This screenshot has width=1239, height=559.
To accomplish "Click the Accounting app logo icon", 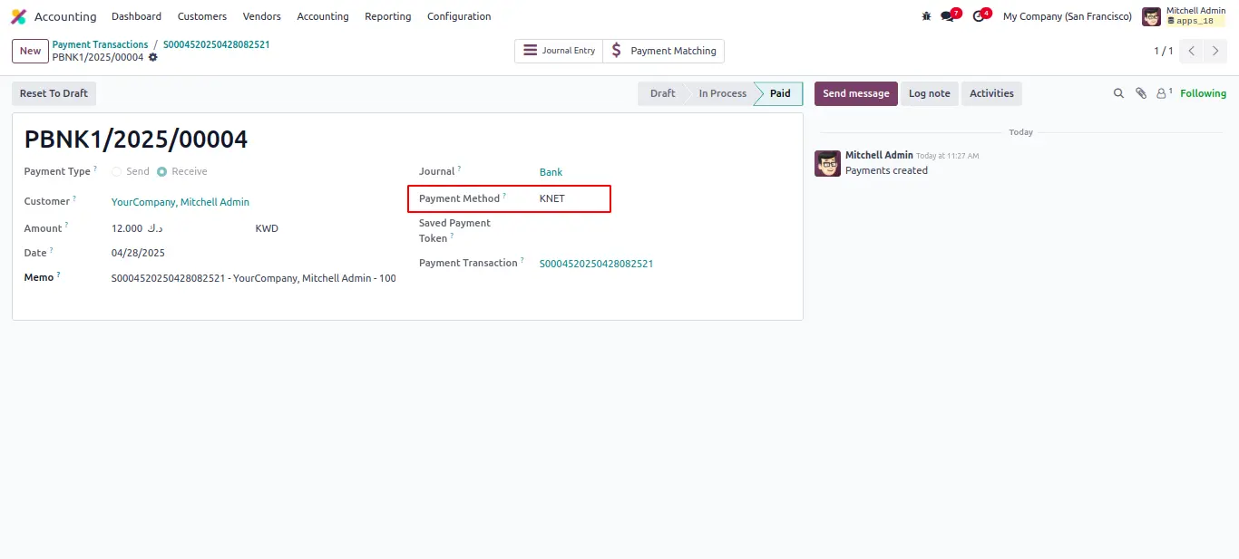I will point(18,16).
